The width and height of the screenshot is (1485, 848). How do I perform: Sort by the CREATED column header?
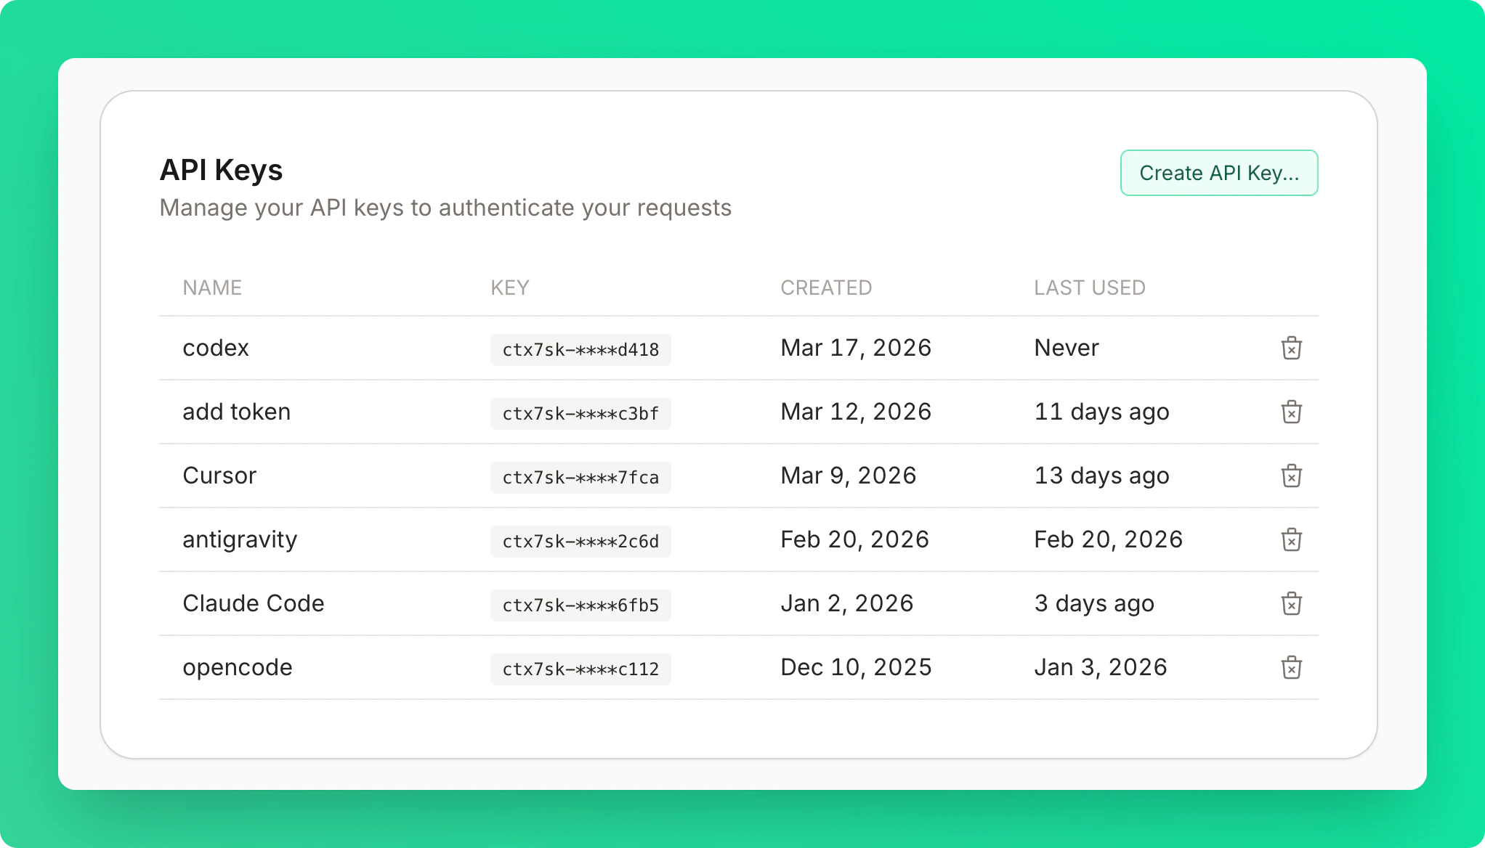pyautogui.click(x=826, y=288)
